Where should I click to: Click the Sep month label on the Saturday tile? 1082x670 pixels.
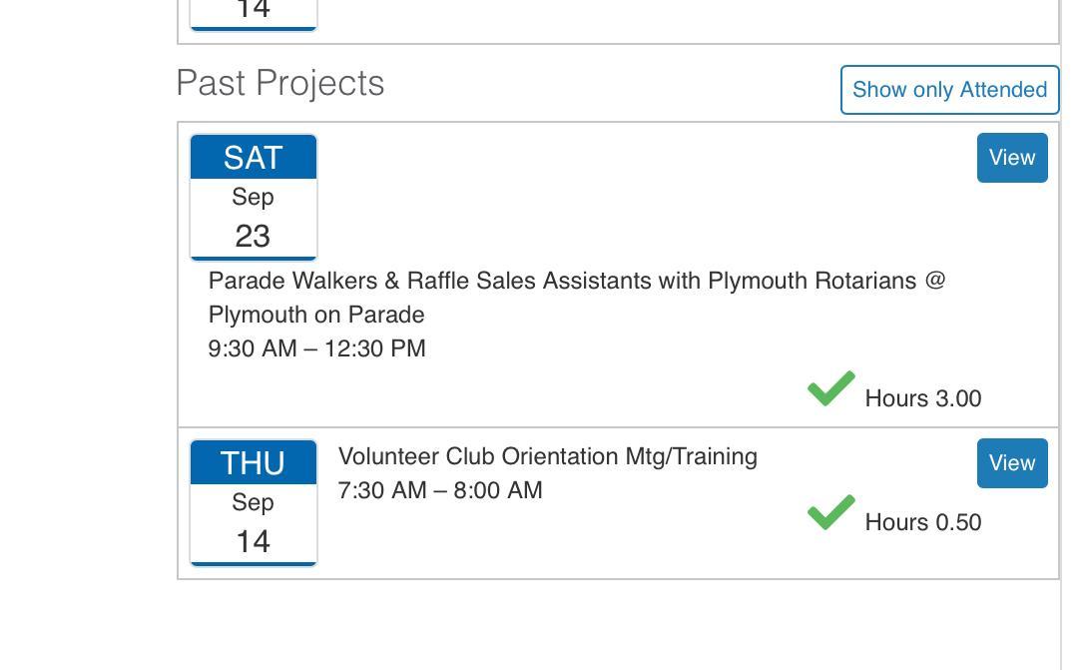(x=254, y=197)
